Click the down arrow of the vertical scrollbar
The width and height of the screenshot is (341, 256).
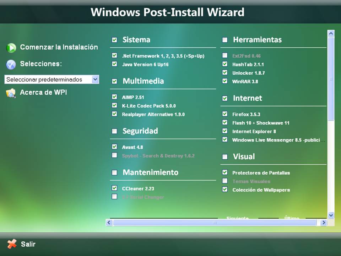tap(331, 215)
